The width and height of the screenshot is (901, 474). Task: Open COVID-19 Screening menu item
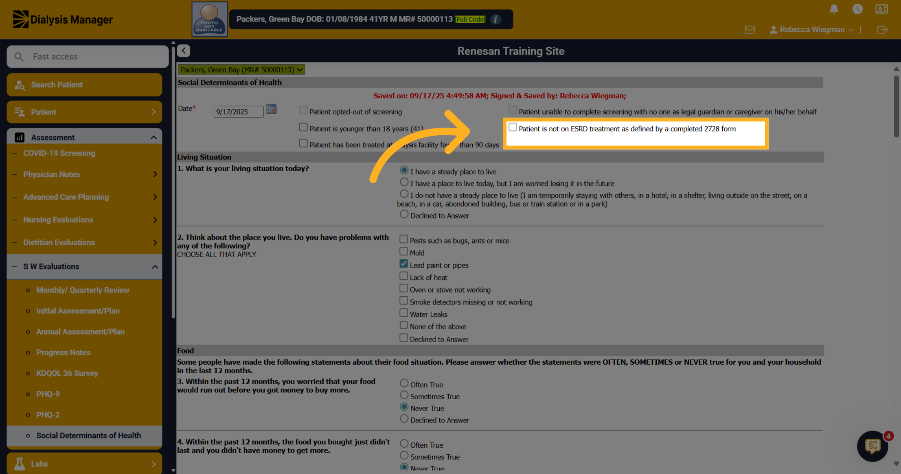59,153
